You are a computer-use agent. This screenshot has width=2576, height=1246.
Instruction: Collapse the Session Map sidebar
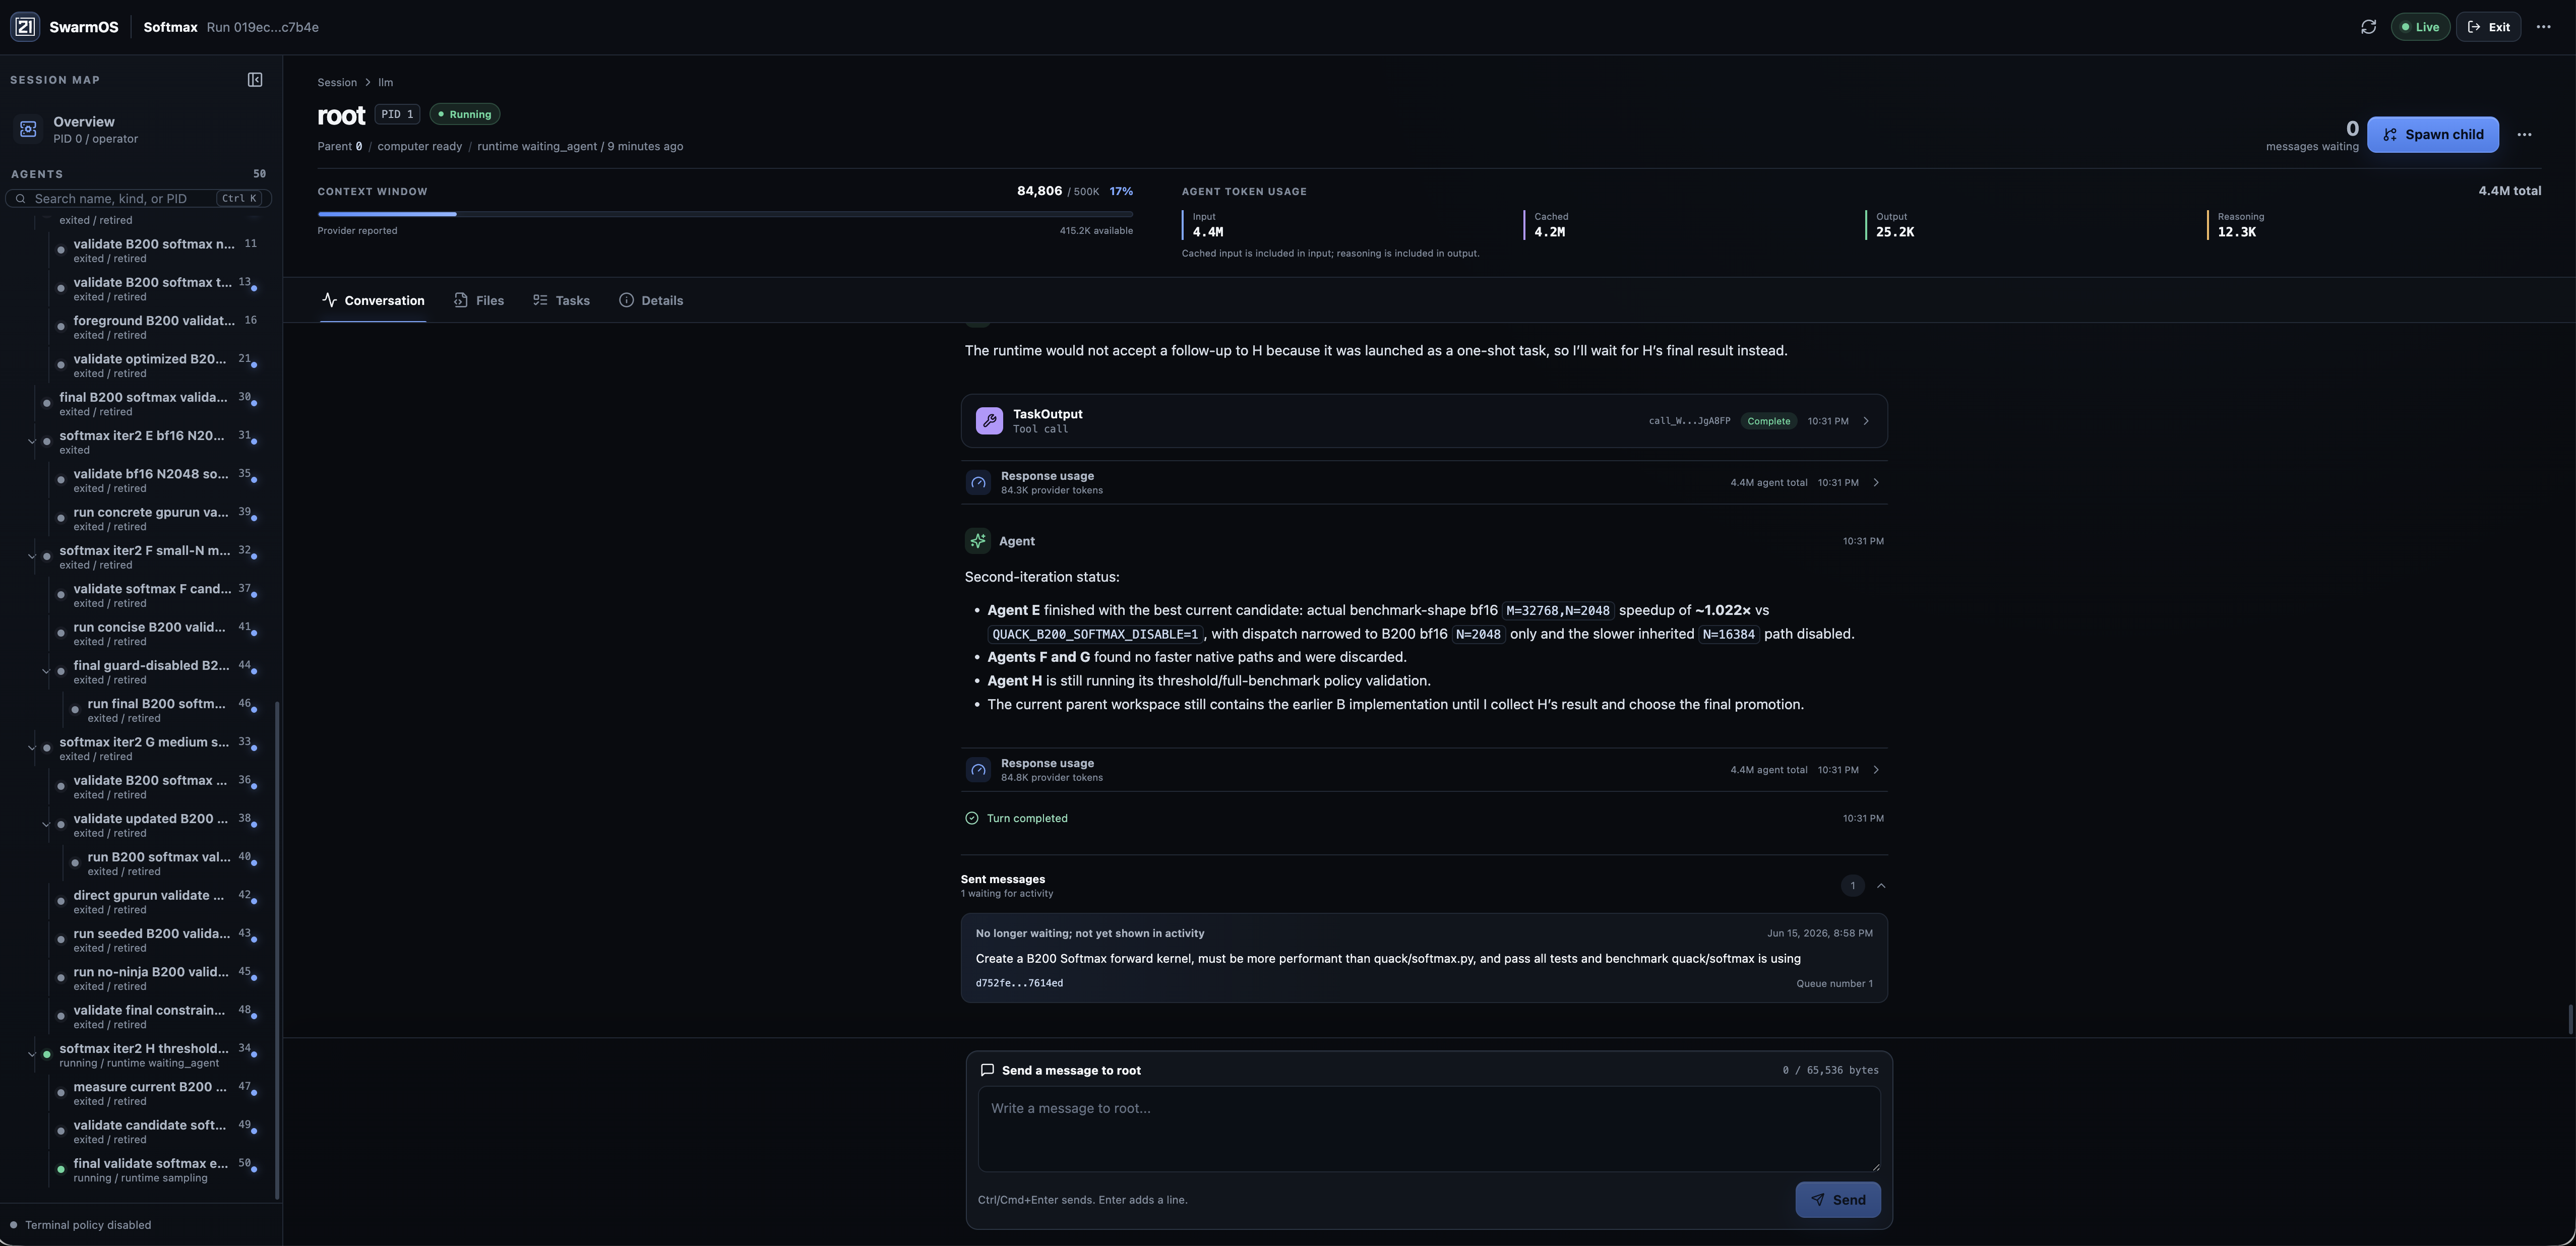[x=255, y=80]
